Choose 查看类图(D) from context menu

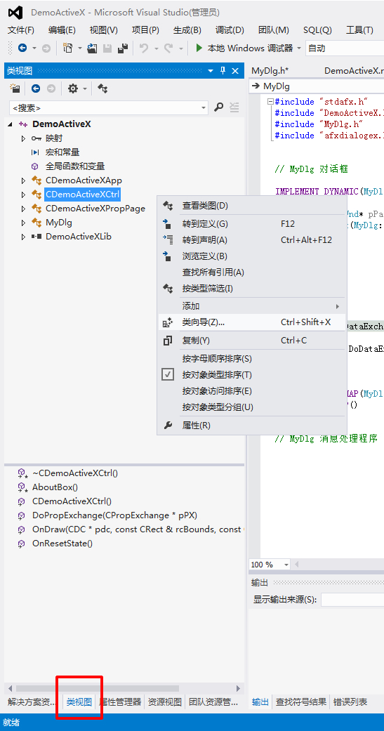tap(251, 206)
